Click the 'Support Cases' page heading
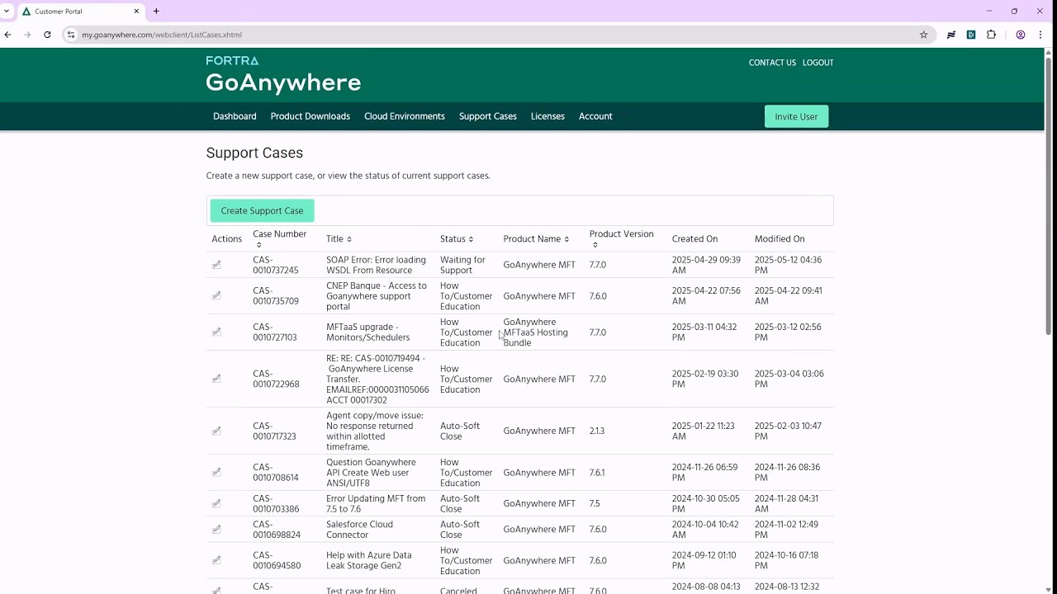The width and height of the screenshot is (1057, 594). click(254, 153)
